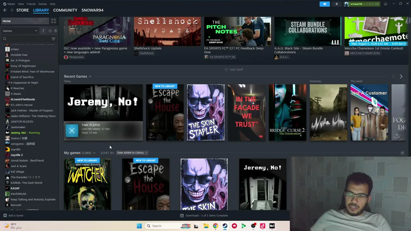This screenshot has height=231, width=411.
Task: Select the LIBRARY tab
Action: tap(41, 10)
